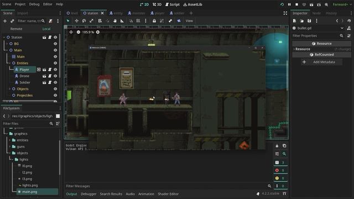Expand the entities folder in FileSystem

(10, 140)
